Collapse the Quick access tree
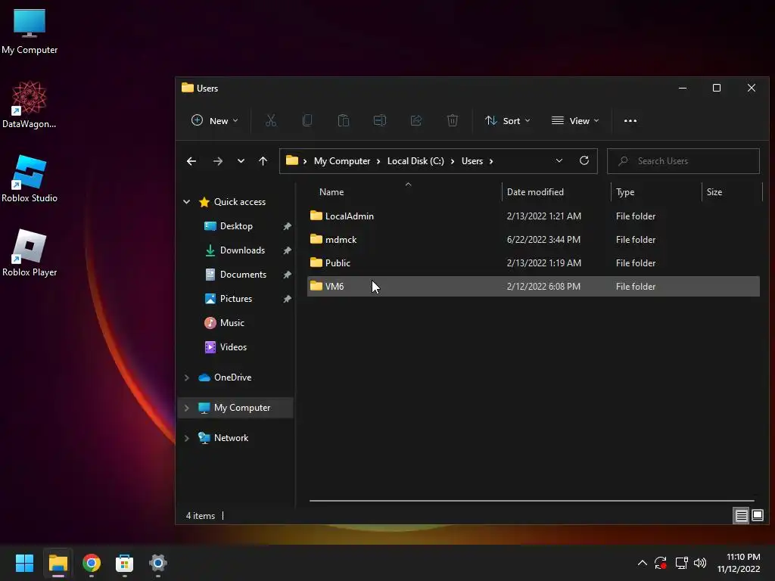This screenshot has height=581, width=775. click(x=187, y=201)
